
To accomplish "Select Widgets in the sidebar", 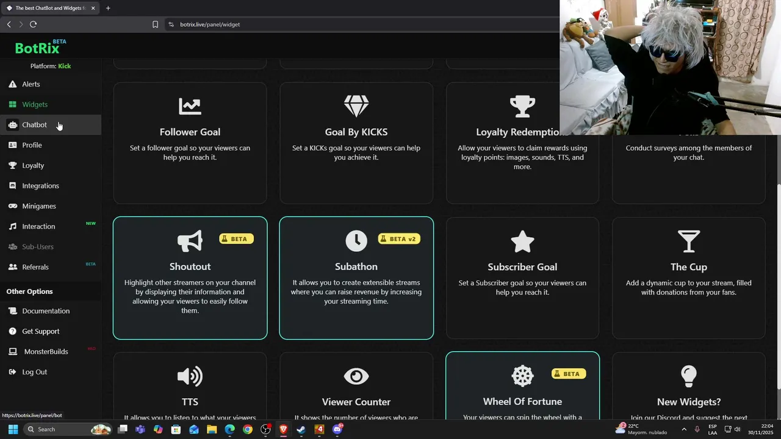I will (x=50, y=104).
